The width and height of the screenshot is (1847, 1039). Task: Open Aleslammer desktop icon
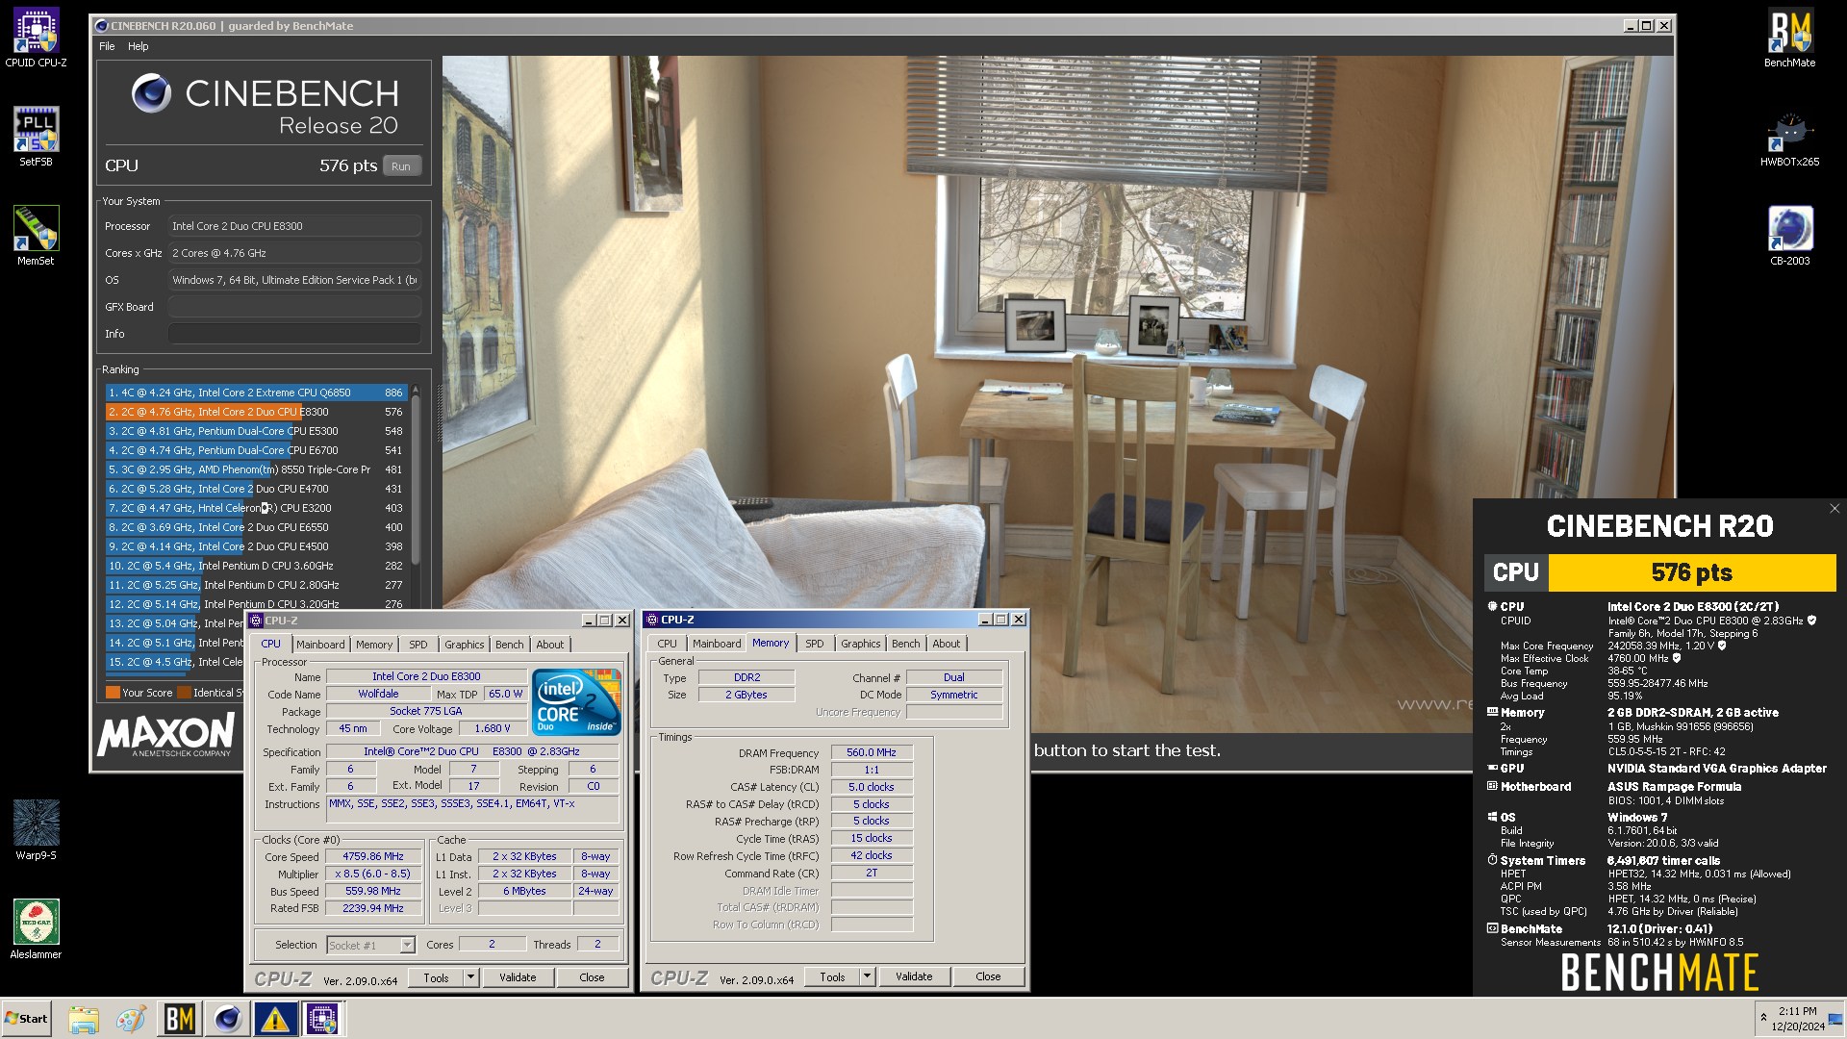36,929
